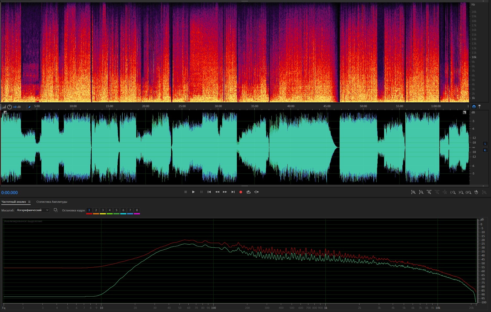Zoom in amplitude icon

click(x=413, y=192)
